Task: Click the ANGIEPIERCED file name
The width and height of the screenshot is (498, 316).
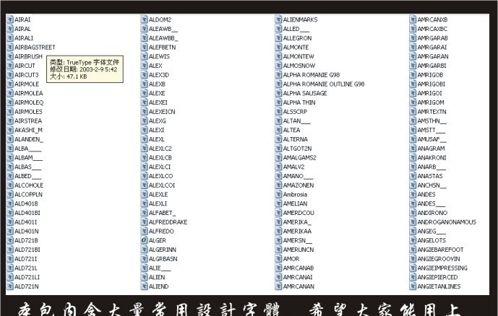Action: coord(437,277)
